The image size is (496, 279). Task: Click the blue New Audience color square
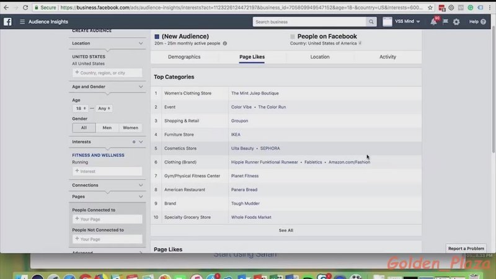tap(157, 37)
